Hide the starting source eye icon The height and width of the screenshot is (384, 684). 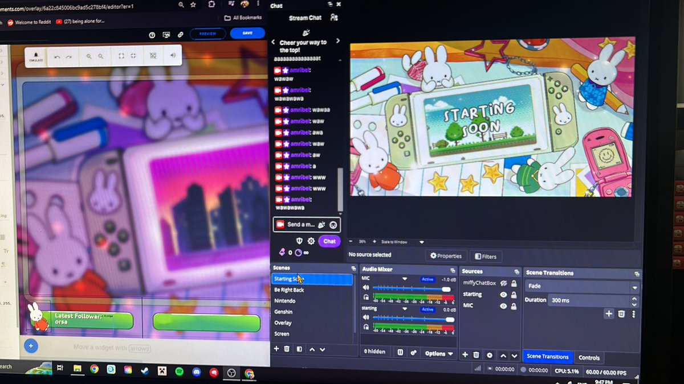pos(503,295)
